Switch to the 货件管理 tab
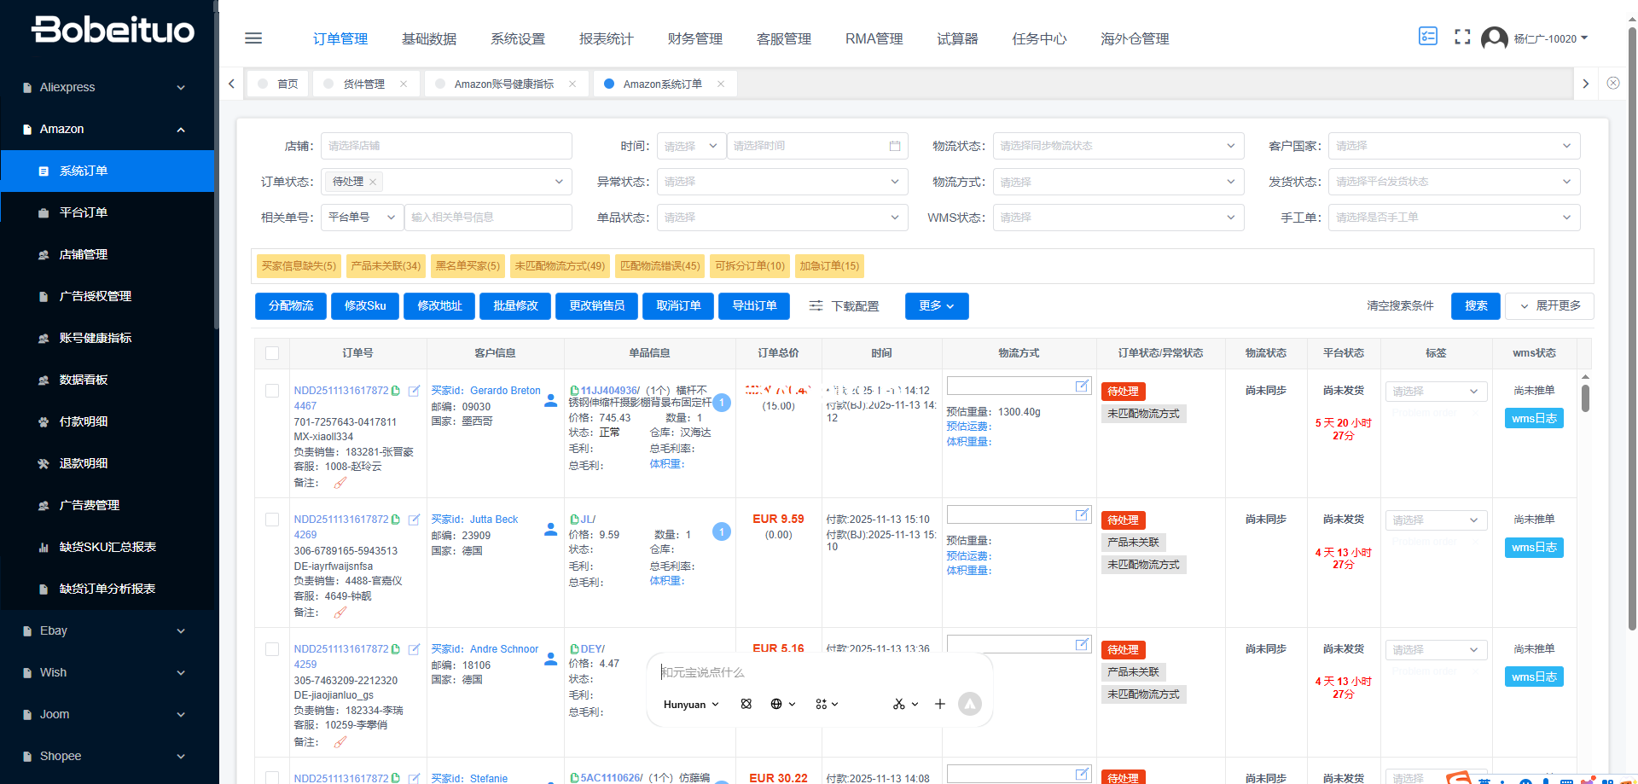 pos(364,84)
